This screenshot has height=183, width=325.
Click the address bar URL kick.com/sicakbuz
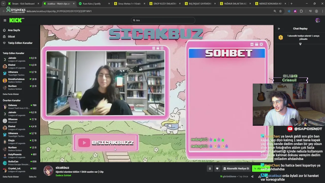pyautogui.click(x=59, y=11)
